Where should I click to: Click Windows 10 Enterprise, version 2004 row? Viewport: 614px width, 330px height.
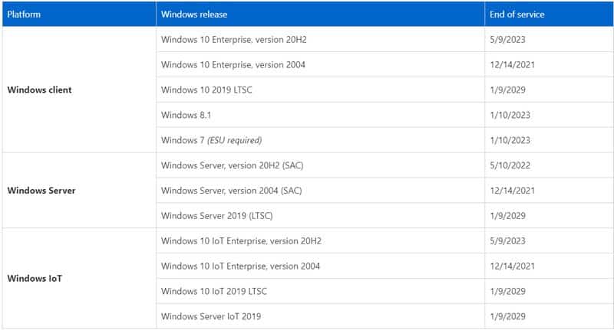[233, 65]
